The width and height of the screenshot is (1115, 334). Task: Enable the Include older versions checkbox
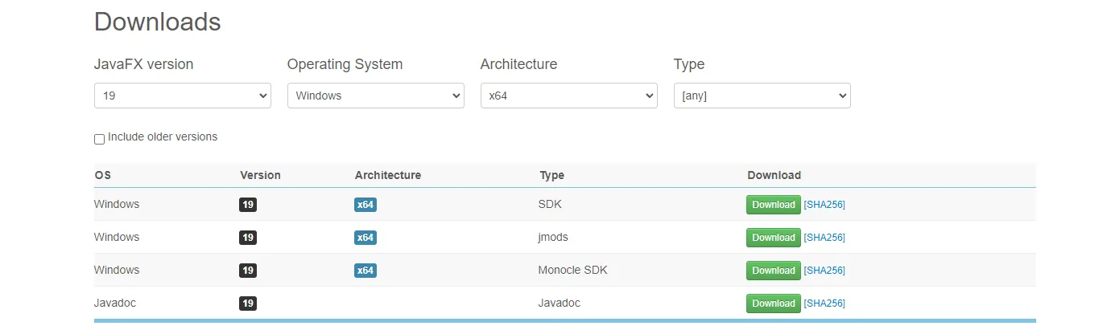[100, 139]
